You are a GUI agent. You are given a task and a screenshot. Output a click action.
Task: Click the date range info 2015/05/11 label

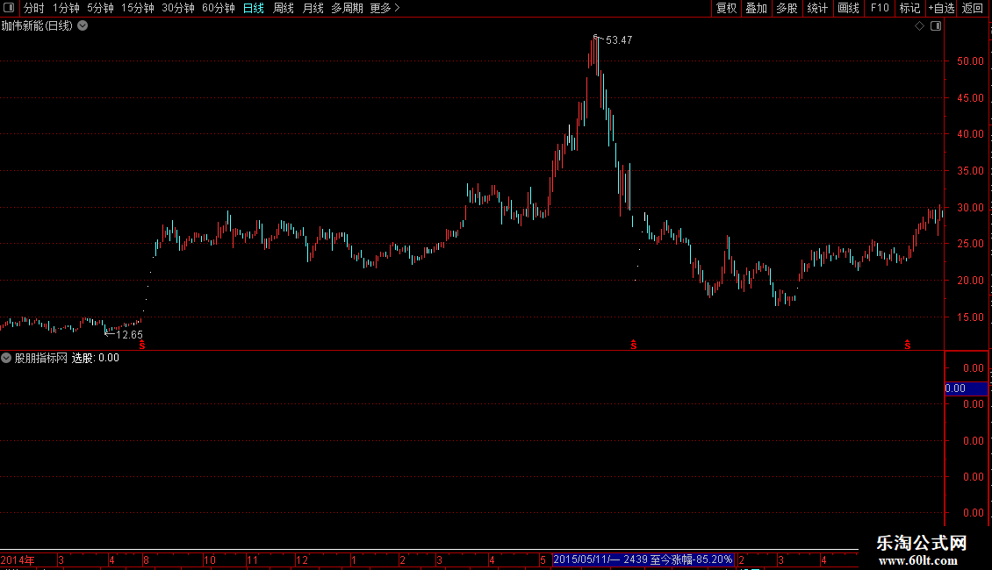[643, 559]
